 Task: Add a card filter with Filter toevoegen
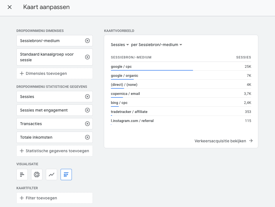click(x=55, y=198)
